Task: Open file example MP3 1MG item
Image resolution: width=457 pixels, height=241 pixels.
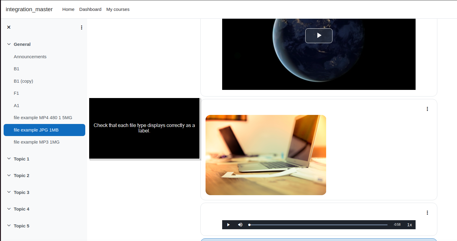Action: click(x=37, y=142)
